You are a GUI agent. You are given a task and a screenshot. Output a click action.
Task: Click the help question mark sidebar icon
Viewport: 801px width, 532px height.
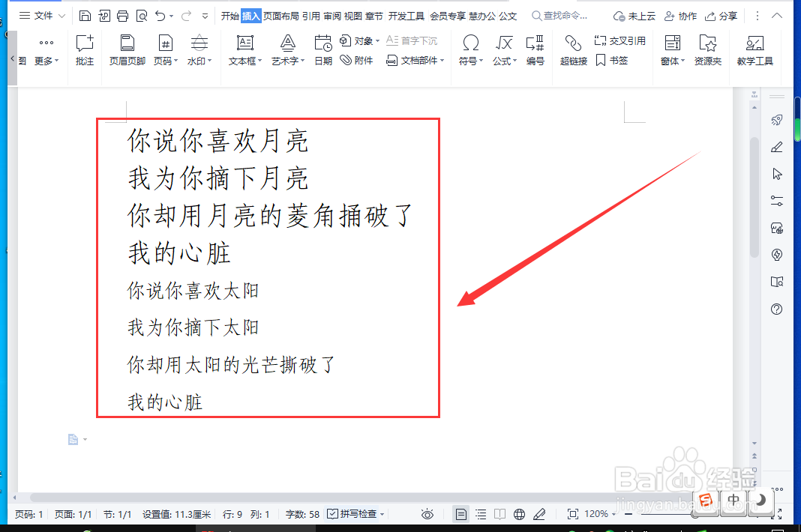(777, 309)
